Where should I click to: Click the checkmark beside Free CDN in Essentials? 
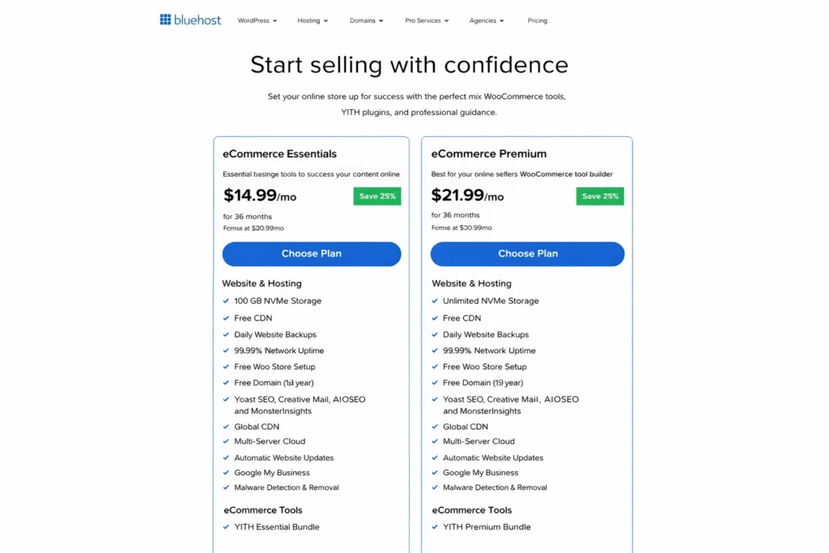225,318
